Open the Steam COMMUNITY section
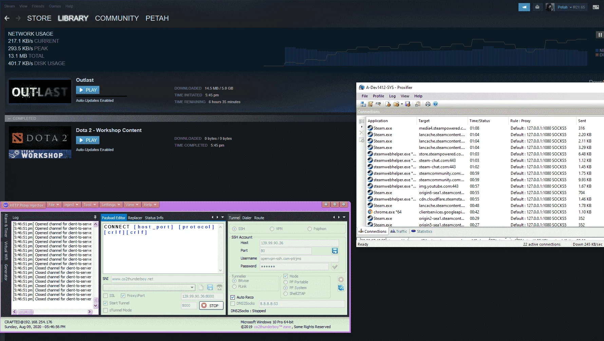 point(117,18)
